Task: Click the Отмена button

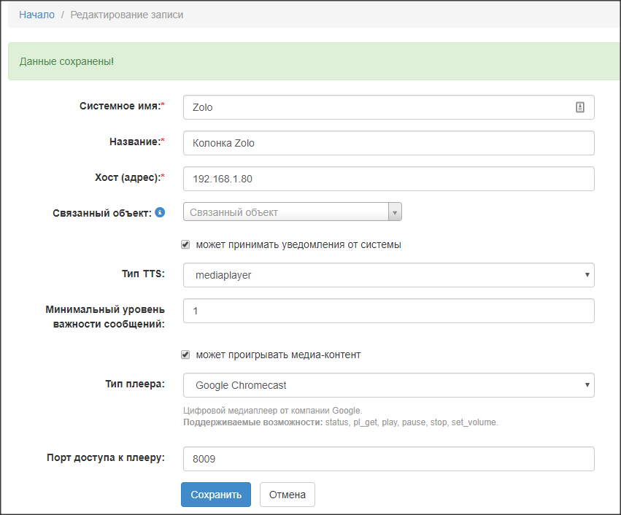Action: click(287, 495)
